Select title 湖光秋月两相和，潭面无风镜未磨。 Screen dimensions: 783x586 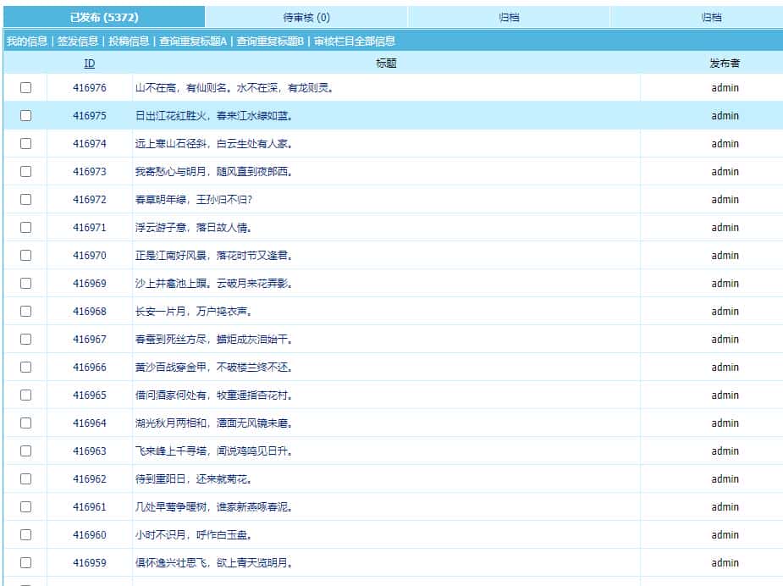213,423
